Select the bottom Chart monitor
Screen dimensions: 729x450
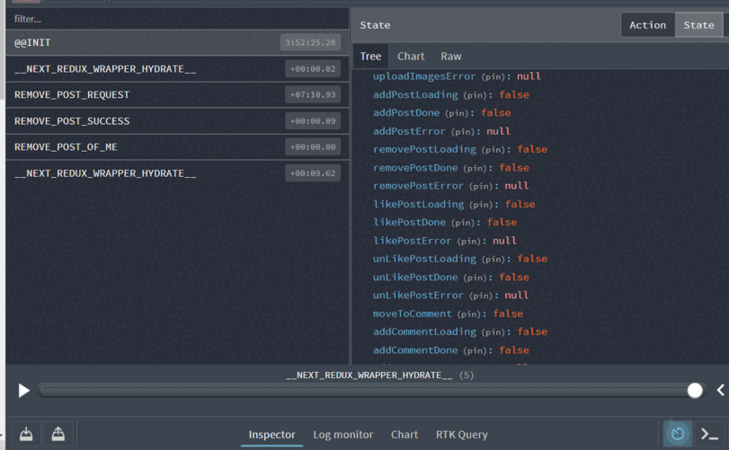coord(405,435)
